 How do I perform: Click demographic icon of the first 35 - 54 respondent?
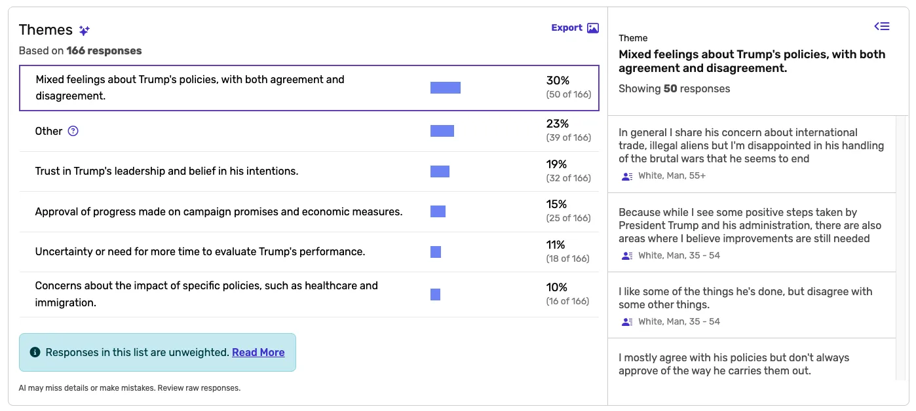627,256
